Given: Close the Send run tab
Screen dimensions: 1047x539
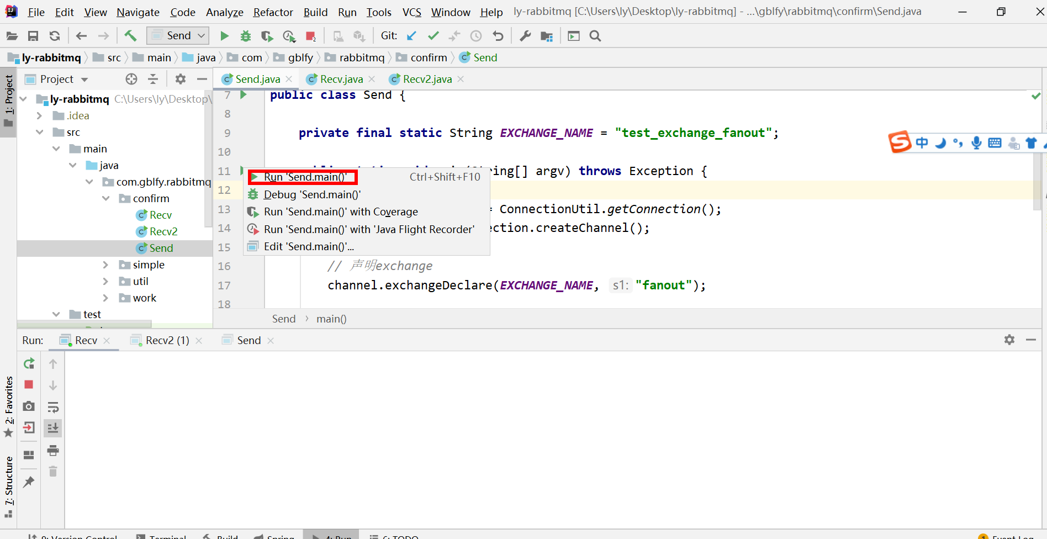Looking at the screenshot, I should 271,341.
